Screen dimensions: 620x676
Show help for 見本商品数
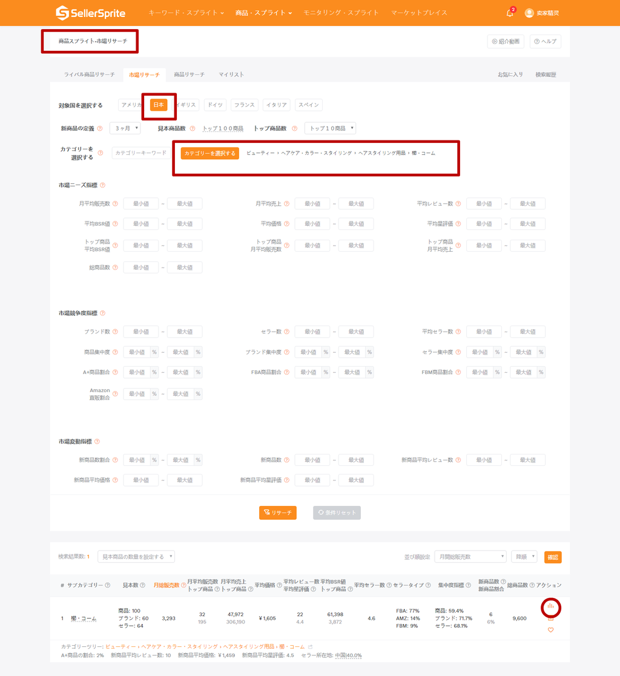coord(193,128)
